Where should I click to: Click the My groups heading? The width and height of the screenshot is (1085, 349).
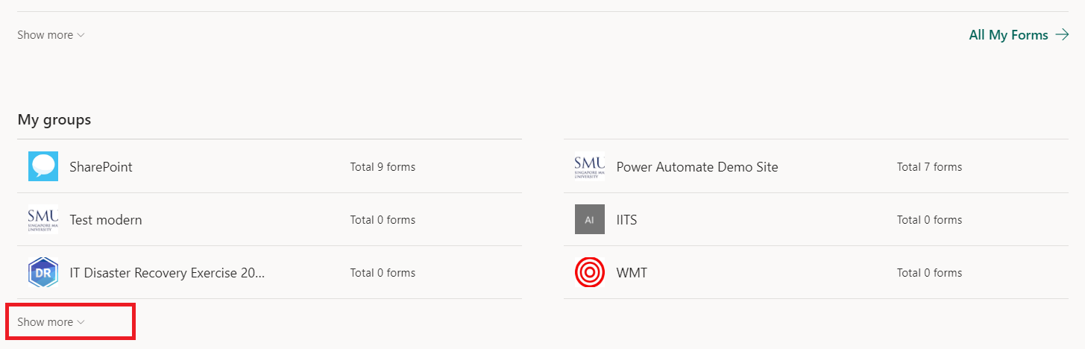tap(54, 119)
